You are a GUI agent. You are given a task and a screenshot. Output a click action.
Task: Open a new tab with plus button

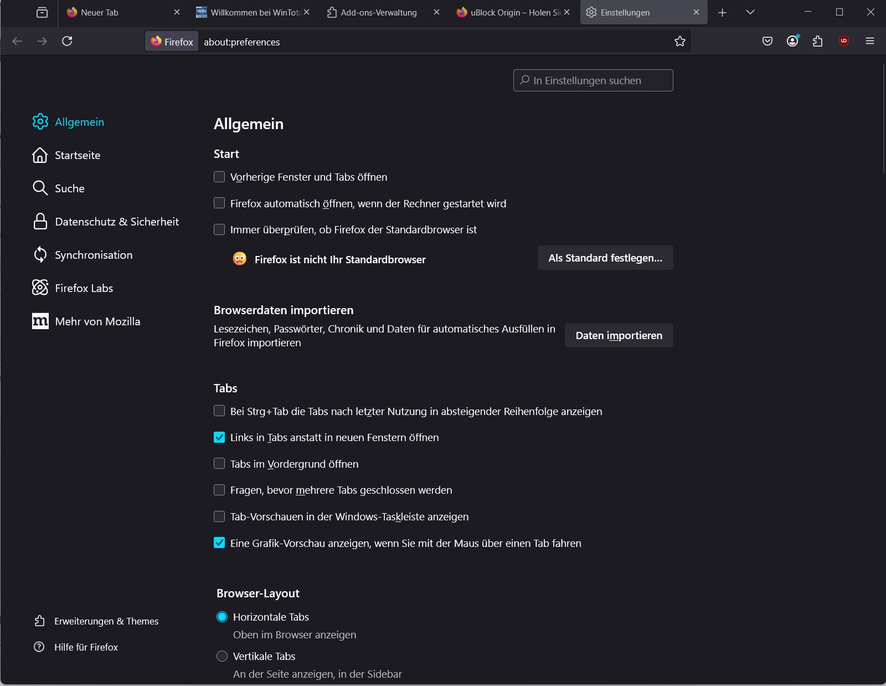tap(722, 12)
